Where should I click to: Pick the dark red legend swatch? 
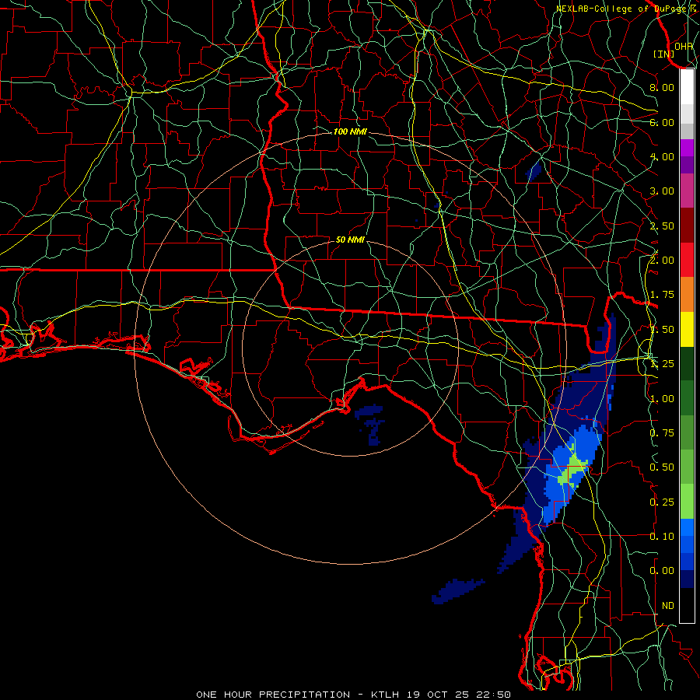point(687,226)
